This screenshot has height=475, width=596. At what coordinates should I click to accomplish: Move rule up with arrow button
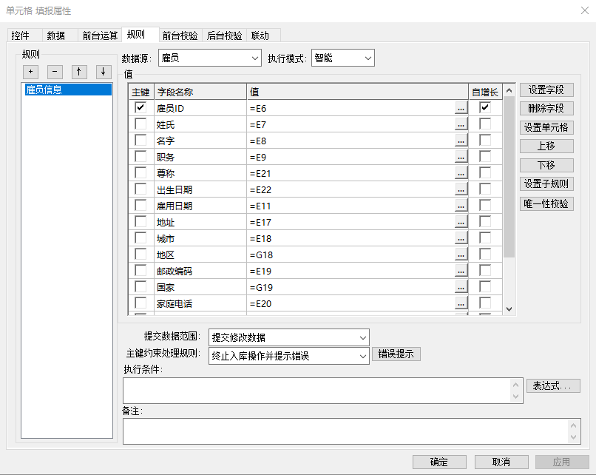[79, 72]
